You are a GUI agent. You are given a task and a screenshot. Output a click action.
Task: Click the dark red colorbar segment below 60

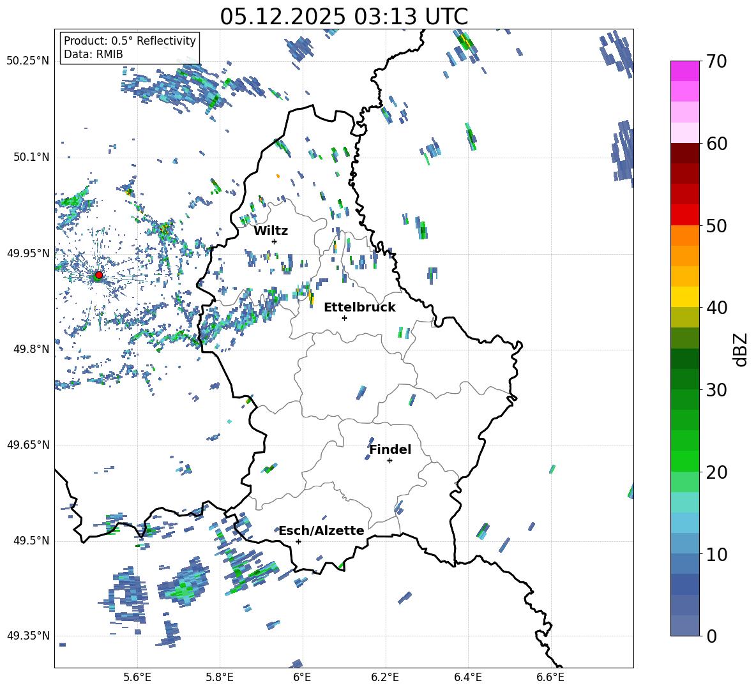tap(684, 153)
